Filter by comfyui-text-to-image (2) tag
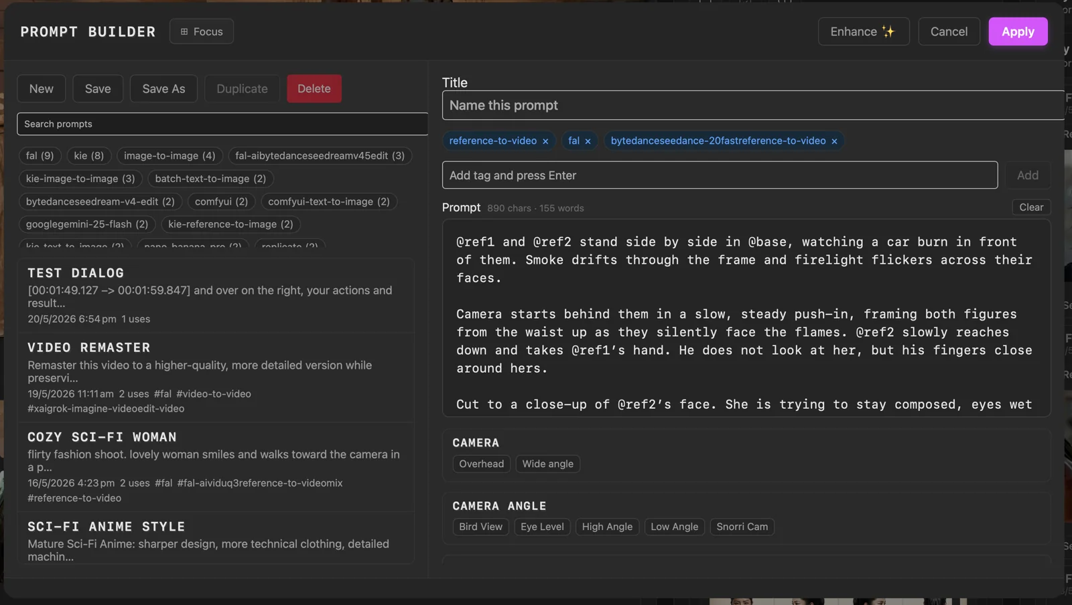Image resolution: width=1072 pixels, height=605 pixels. point(329,201)
